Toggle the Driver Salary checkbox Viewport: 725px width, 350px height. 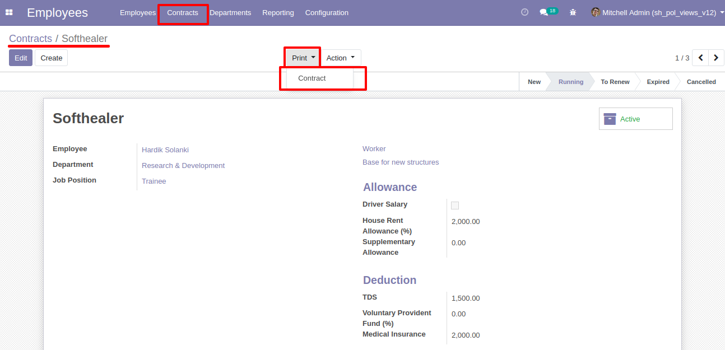(455, 206)
